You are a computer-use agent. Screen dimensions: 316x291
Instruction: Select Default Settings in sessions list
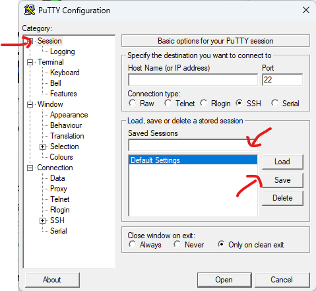(x=193, y=160)
